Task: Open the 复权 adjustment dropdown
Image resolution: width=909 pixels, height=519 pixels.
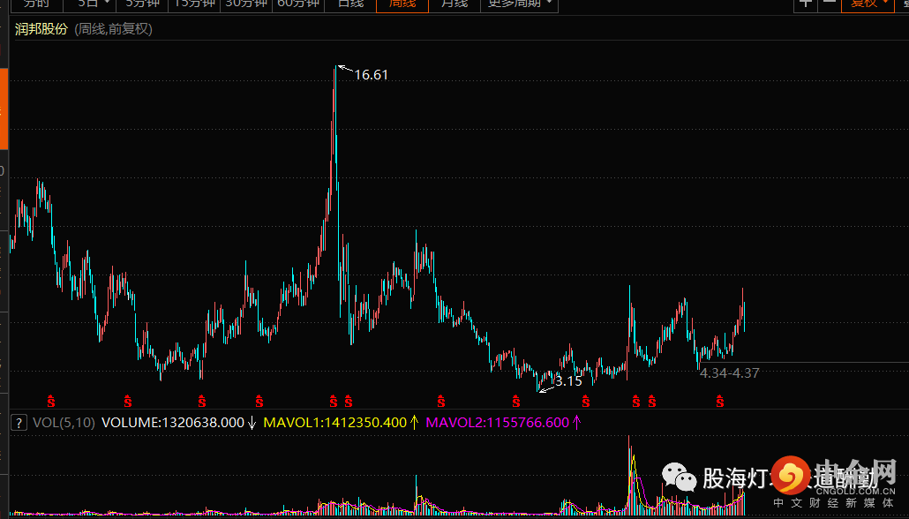Action: [868, 4]
